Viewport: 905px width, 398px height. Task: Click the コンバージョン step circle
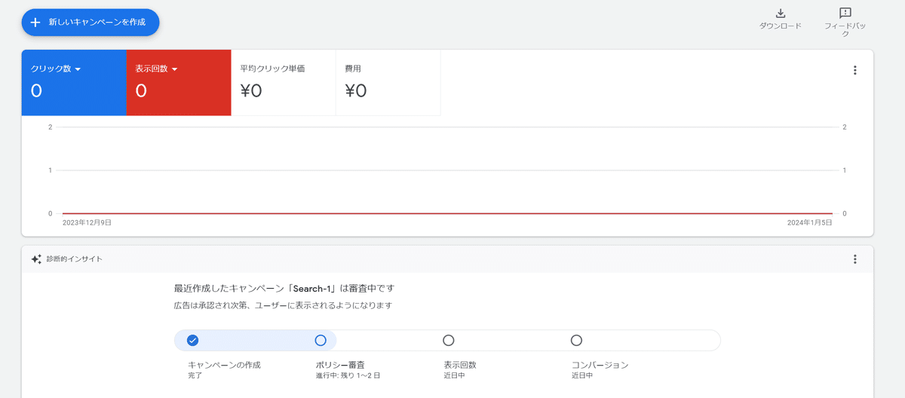[x=577, y=341]
